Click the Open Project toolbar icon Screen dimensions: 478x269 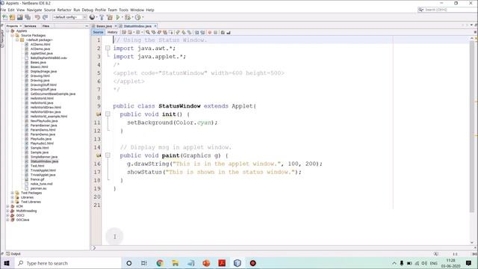20,17
